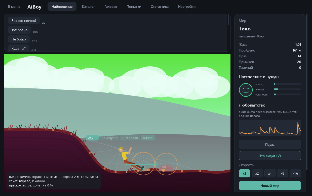Click the 'иду →' action chip
This screenshot has width=312, height=196.
click(x=92, y=138)
